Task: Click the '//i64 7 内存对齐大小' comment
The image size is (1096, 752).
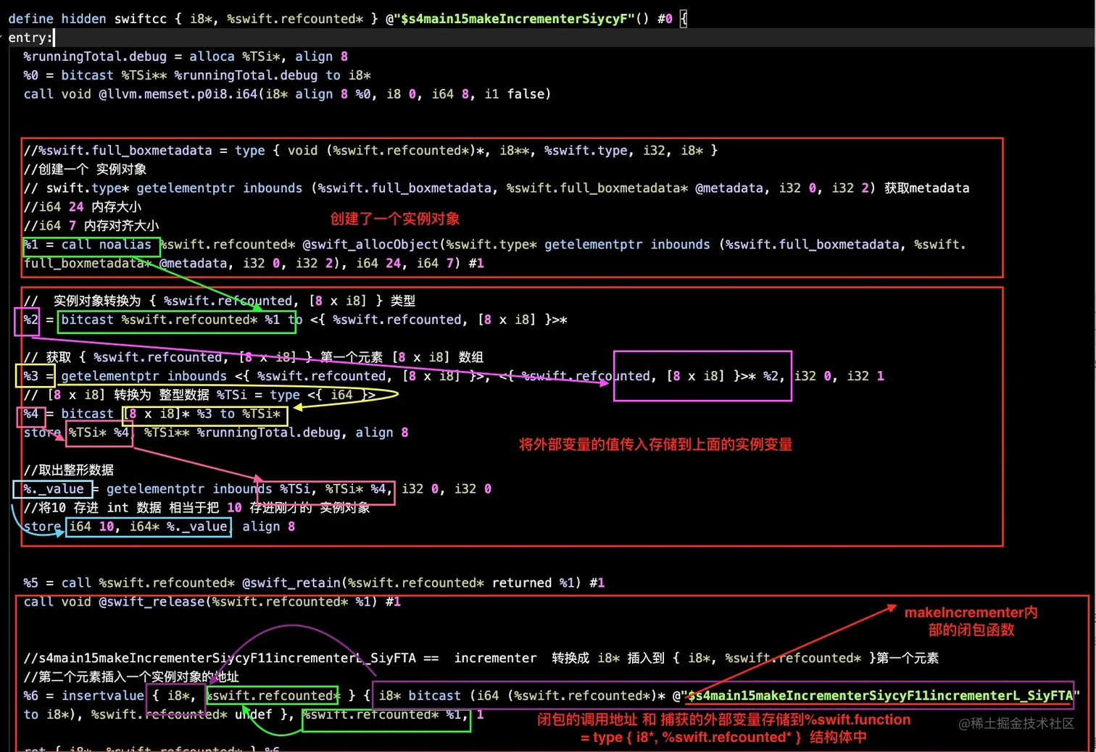Action: [91, 226]
